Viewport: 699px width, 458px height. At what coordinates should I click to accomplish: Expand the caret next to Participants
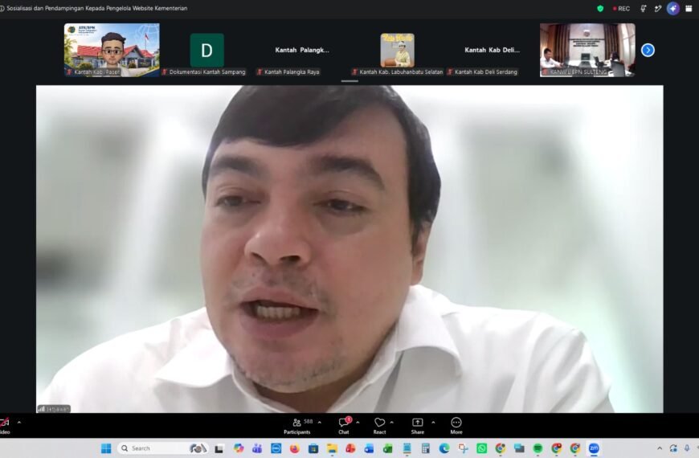click(320, 422)
